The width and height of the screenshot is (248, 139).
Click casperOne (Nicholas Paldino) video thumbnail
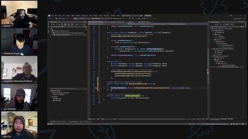pos(19,69)
